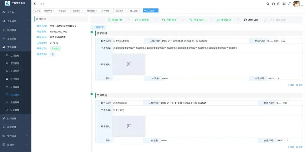This screenshot has width=305, height=152.
Task: Select the 最终验收 step
Action: 278,20
